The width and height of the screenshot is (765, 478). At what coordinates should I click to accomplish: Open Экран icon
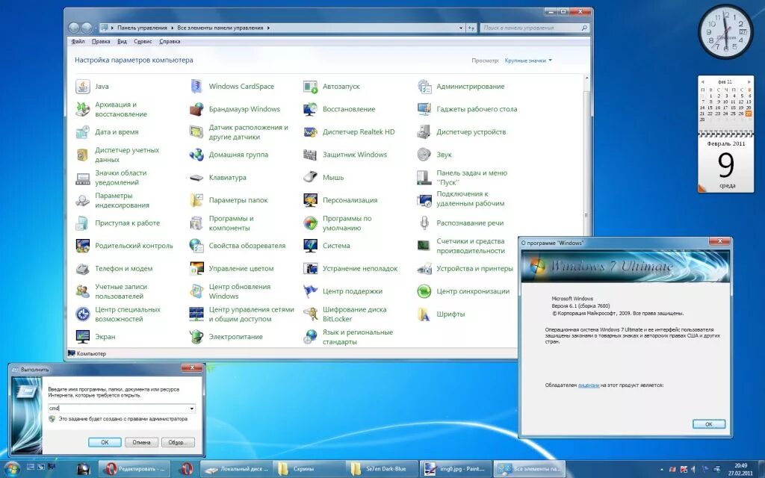point(82,337)
